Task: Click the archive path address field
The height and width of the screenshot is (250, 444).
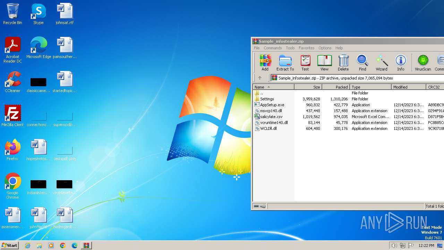Action: pyautogui.click(x=357, y=78)
